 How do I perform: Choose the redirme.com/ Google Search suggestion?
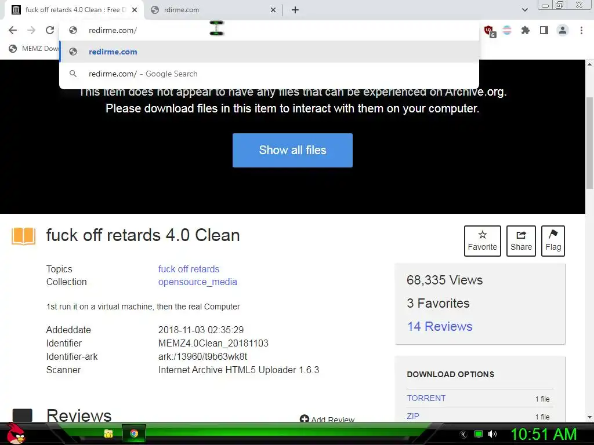(x=269, y=74)
